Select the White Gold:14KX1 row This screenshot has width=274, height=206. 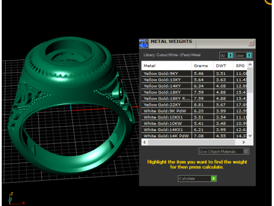[x=194, y=130]
